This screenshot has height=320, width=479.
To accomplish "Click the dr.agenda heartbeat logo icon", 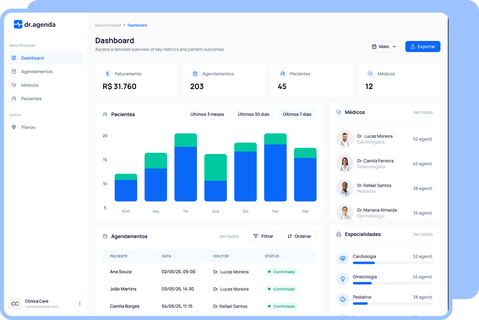I will coord(18,24).
